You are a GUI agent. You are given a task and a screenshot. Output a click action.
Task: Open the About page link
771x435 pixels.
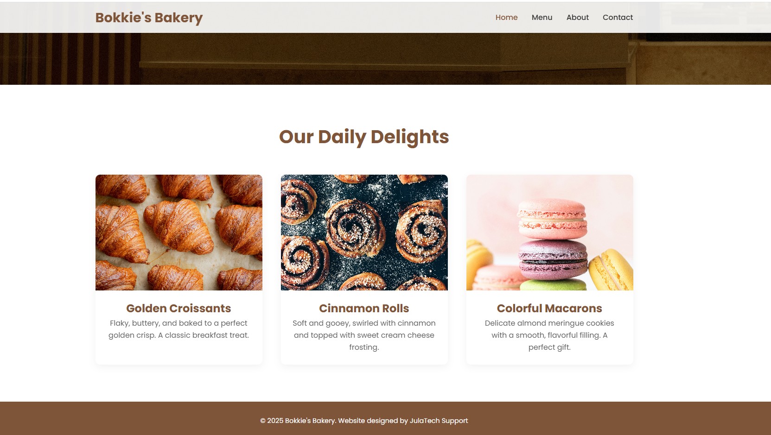coord(577,17)
